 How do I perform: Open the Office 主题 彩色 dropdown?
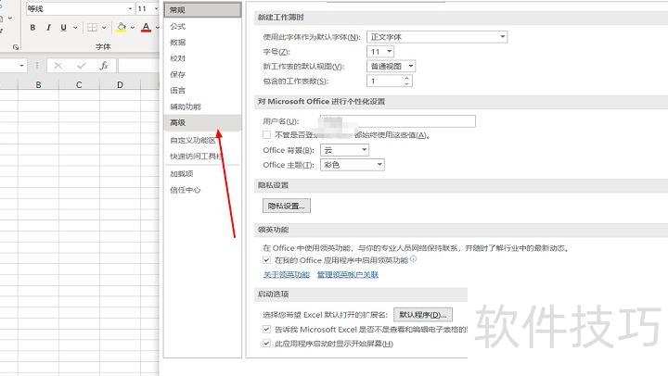(x=353, y=165)
